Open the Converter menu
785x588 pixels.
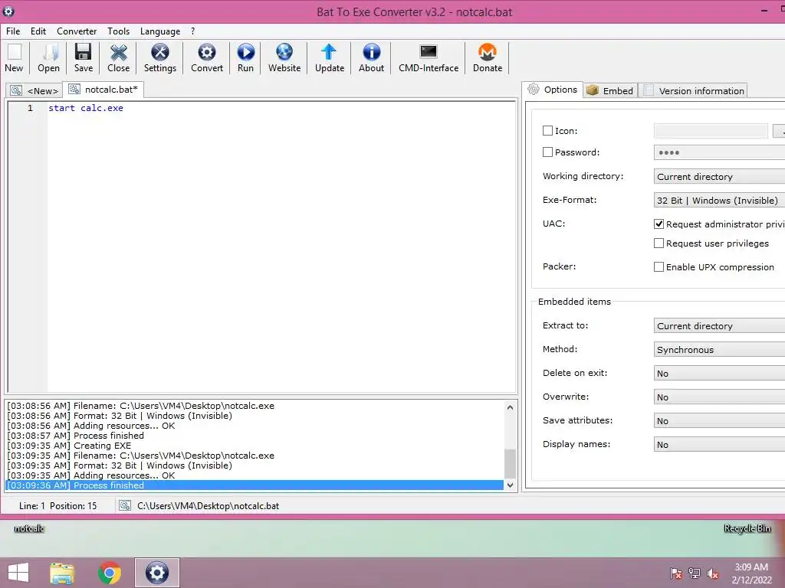77,31
